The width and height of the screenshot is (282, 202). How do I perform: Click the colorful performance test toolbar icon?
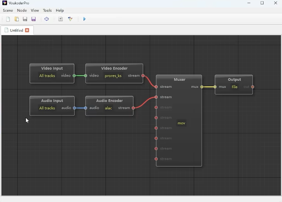pos(70,19)
